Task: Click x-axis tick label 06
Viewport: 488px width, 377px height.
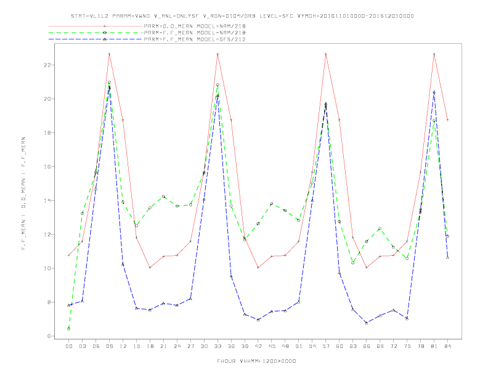Action: tap(96, 346)
